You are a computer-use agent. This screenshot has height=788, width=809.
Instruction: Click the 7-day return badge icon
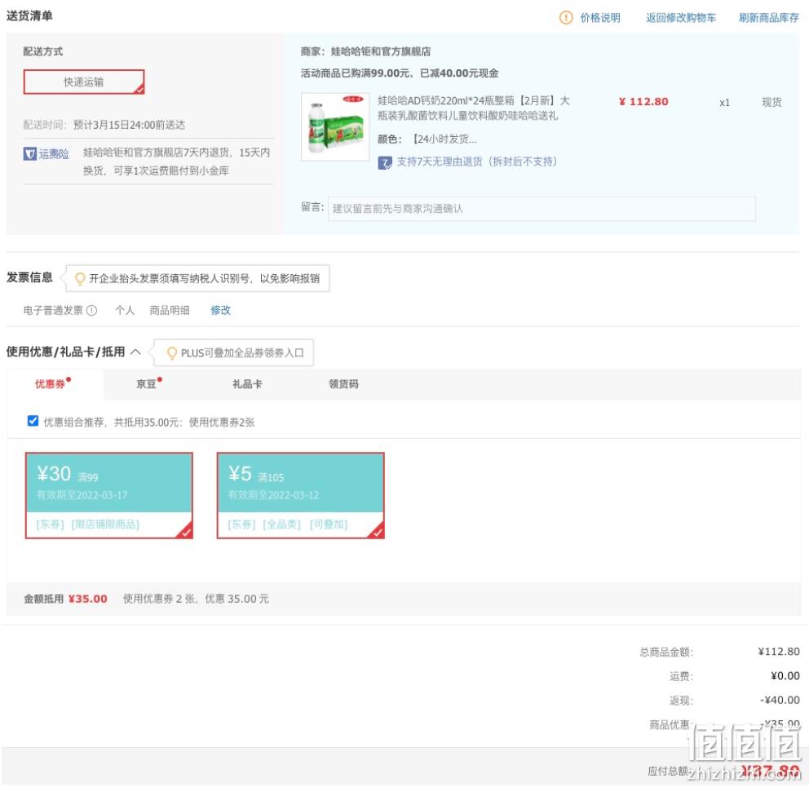[385, 162]
